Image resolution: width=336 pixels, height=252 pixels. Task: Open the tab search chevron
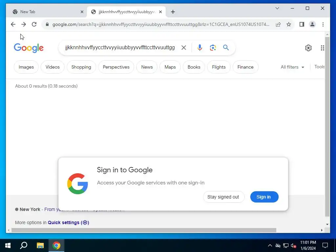coord(277,8)
